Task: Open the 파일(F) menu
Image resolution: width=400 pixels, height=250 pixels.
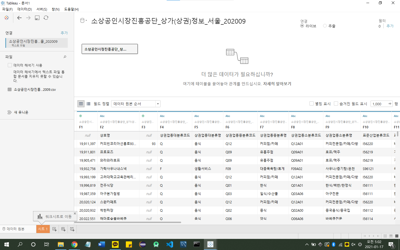Action: click(x=7, y=9)
